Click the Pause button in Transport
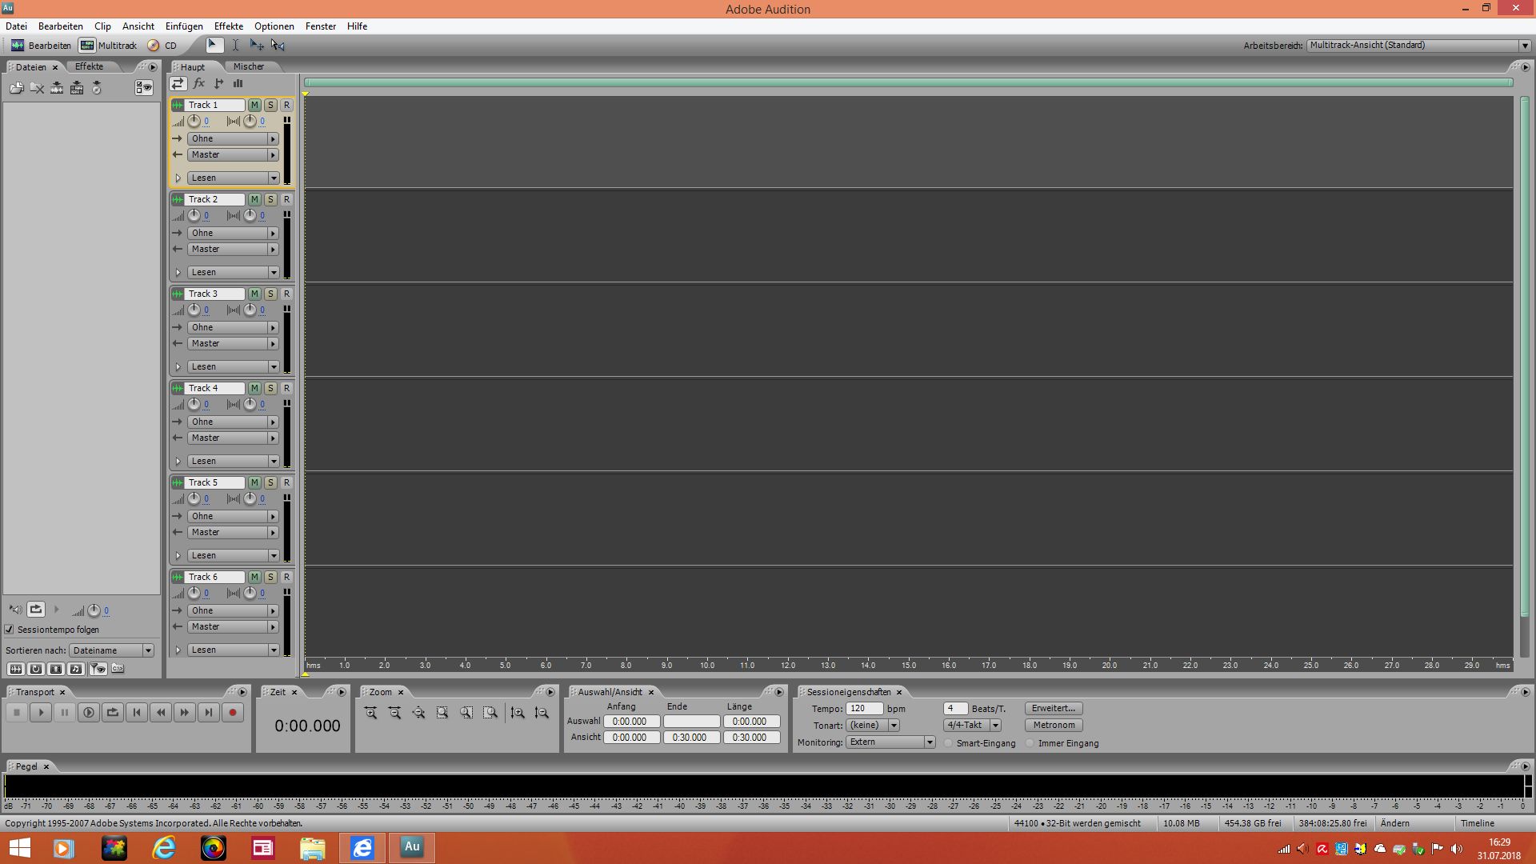The width and height of the screenshot is (1536, 864). [65, 712]
